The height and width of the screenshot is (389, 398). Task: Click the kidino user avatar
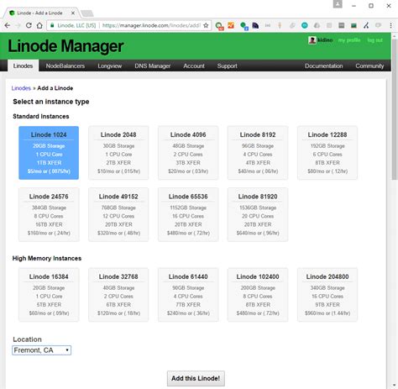coord(312,40)
